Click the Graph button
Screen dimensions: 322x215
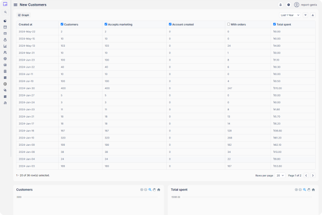pyautogui.click(x=24, y=15)
